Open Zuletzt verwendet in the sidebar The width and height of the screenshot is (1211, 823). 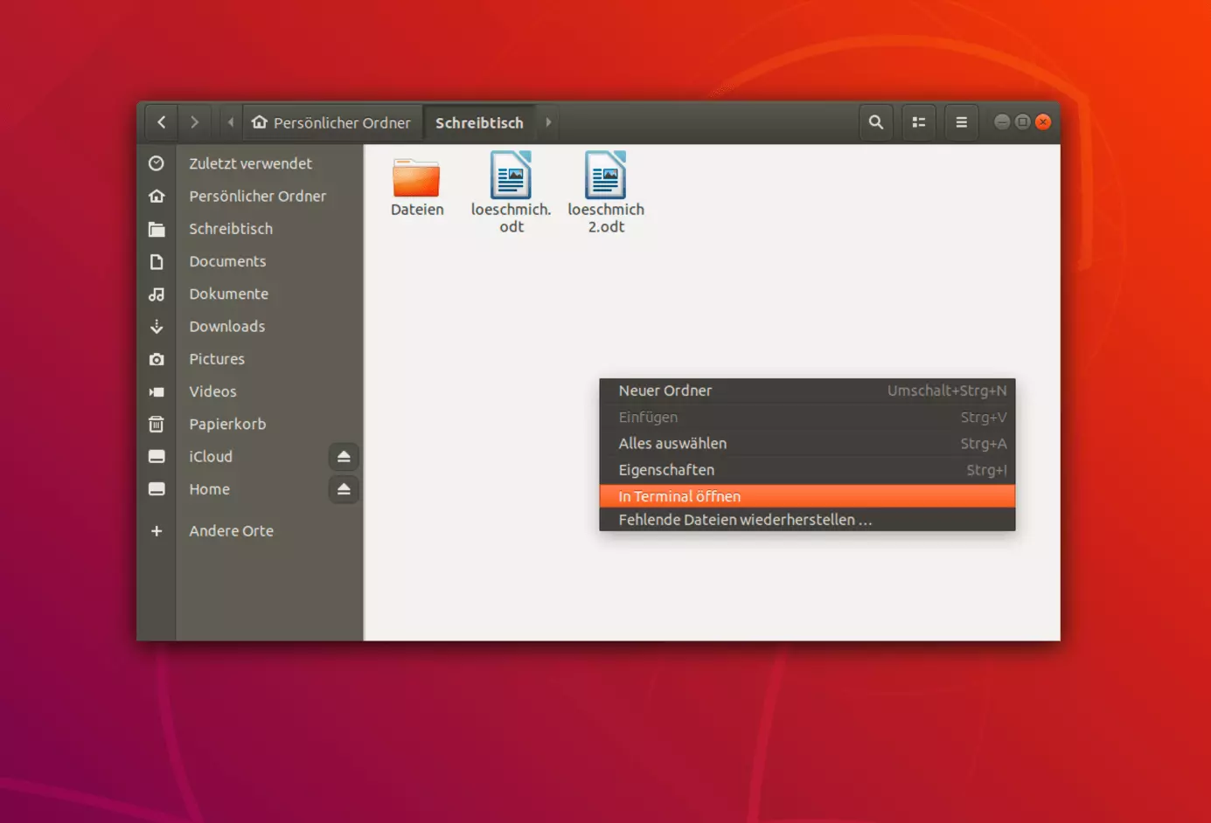(250, 163)
